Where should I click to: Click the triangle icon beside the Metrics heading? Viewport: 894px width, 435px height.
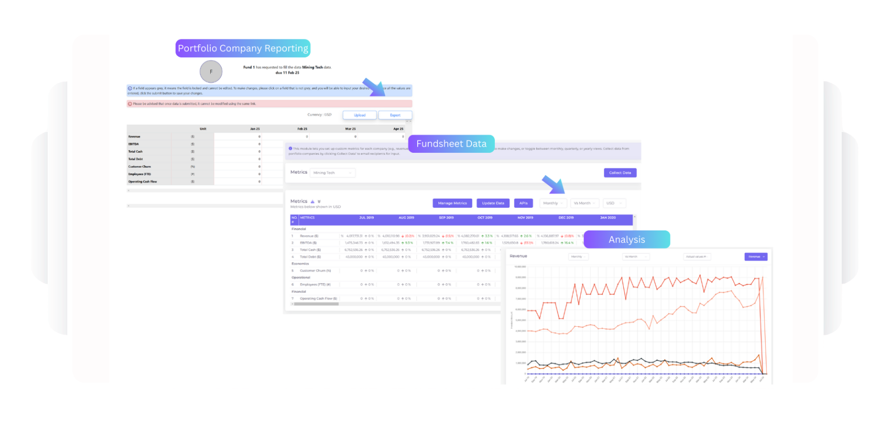click(313, 201)
